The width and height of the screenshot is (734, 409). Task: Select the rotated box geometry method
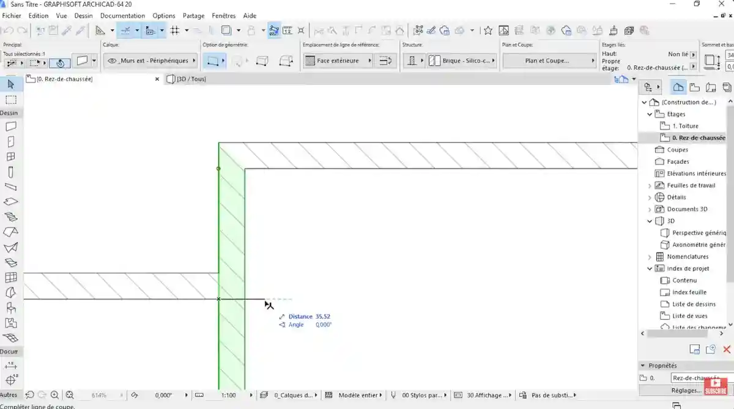[286, 61]
